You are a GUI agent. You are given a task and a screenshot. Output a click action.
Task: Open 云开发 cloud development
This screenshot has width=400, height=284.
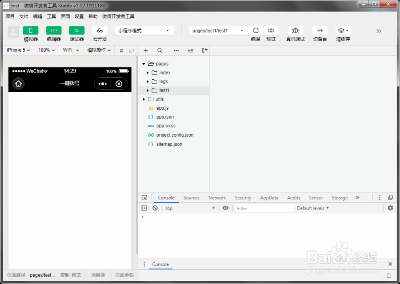(100, 30)
